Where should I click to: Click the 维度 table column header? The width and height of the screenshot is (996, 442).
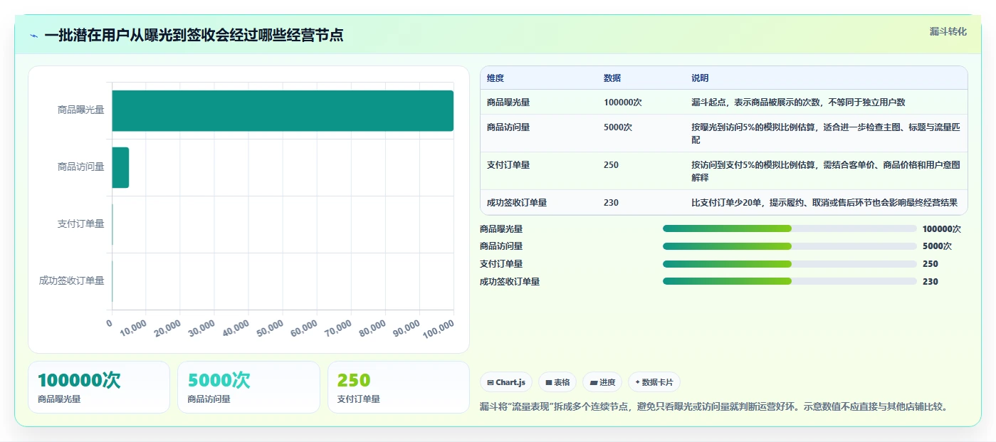coord(496,78)
